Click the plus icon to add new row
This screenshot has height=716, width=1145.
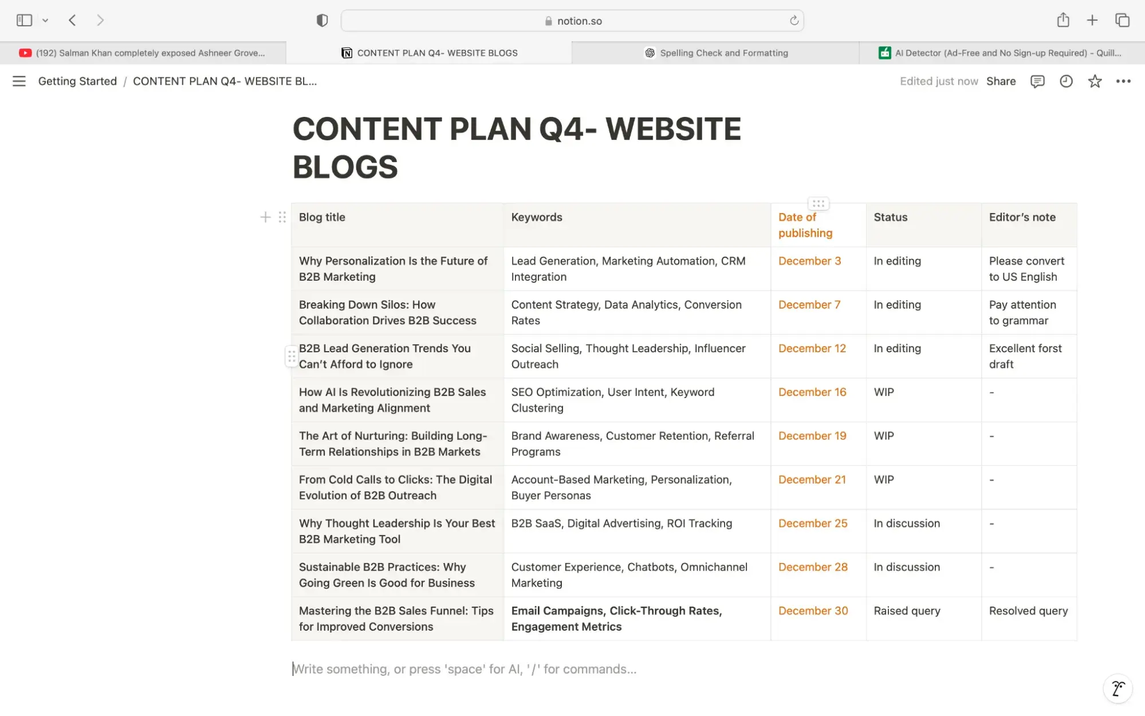tap(266, 217)
